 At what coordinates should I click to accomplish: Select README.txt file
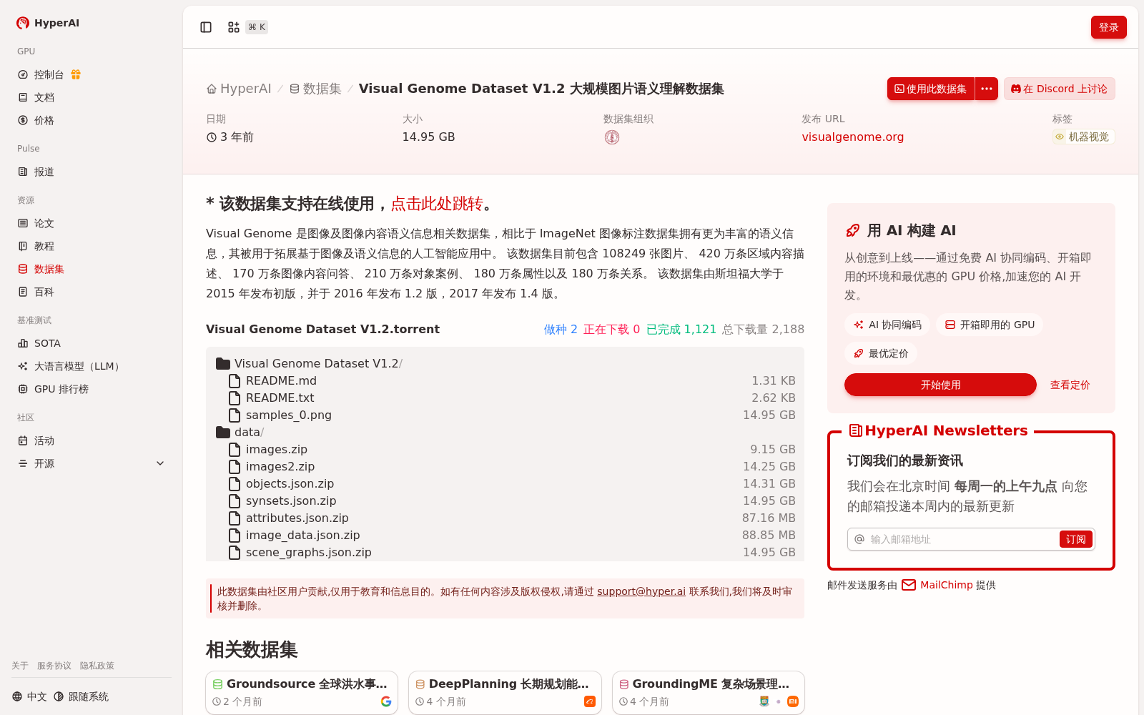pyautogui.click(x=280, y=398)
